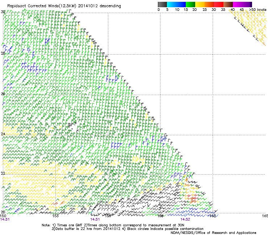Click the '15' label under the color legend
The width and height of the screenshot is (268, 235).
pos(186,10)
